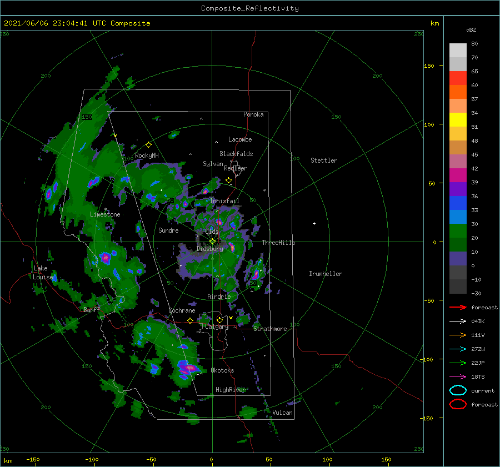The height and width of the screenshot is (467, 500).
Task: Click the yellow diamond marker above Calgary
Action: (x=219, y=320)
